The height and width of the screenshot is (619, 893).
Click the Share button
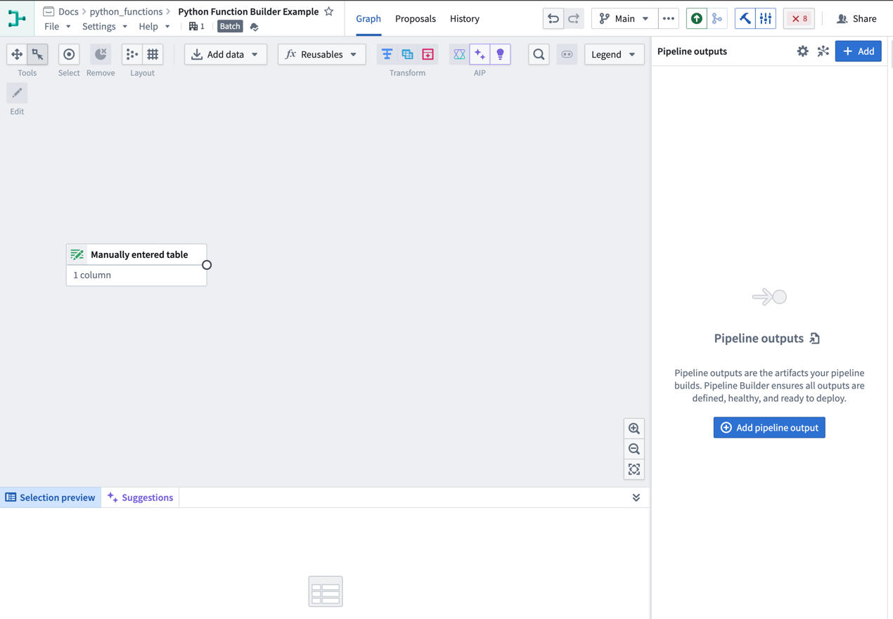[856, 19]
